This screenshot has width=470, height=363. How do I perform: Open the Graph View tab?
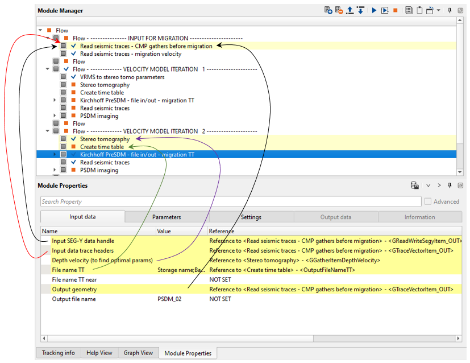139,353
